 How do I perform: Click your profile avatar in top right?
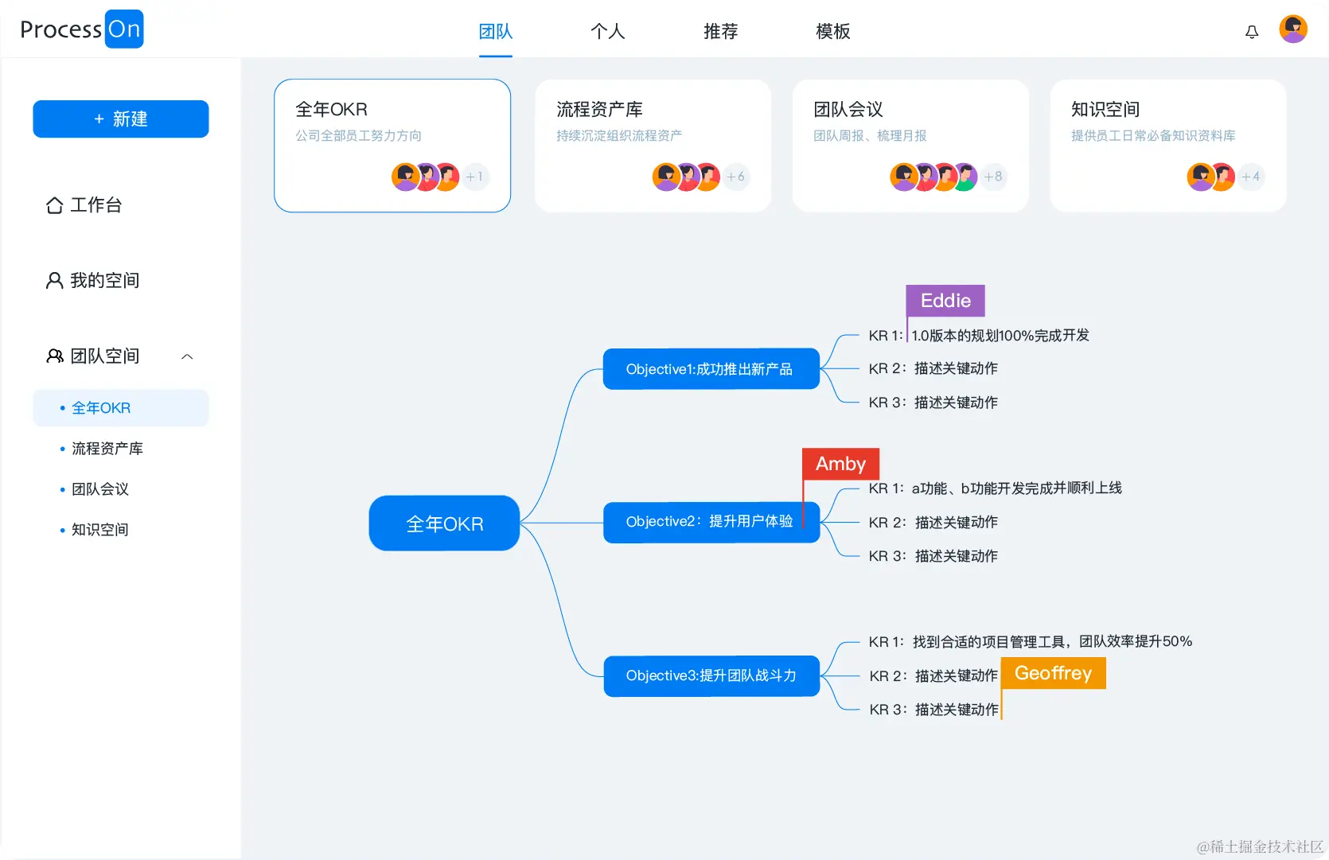point(1292,29)
